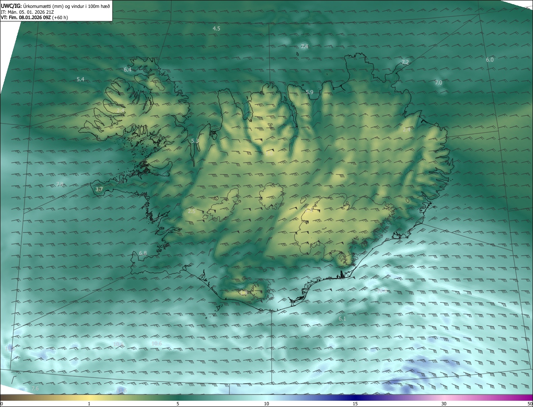The image size is (533, 407).
Task: Click the legend tick labeled 10
Action: tap(266, 404)
